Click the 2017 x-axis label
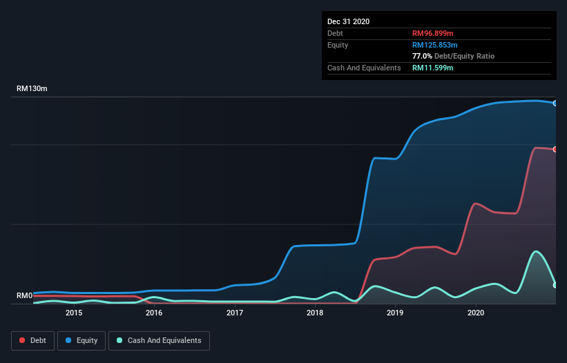567x363 pixels. (x=235, y=313)
